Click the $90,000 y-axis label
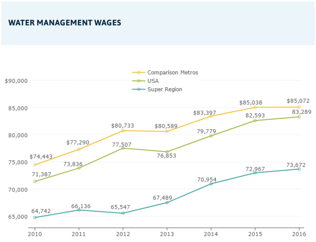This screenshot has width=316, height=242. click(x=16, y=81)
